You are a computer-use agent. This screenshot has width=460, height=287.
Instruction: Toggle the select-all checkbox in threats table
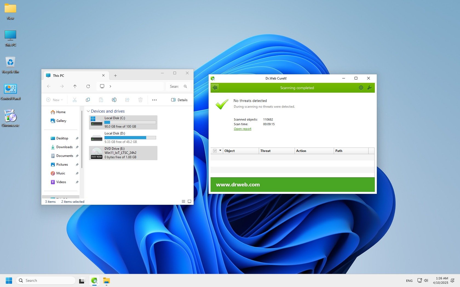click(215, 151)
